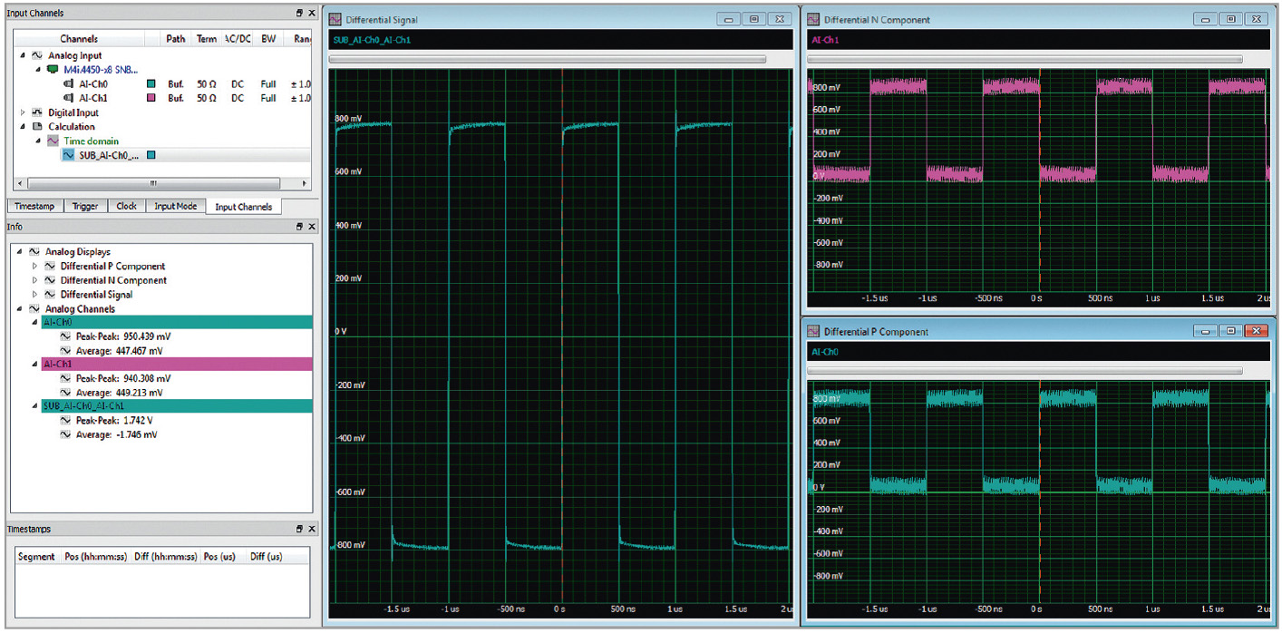Click the pink color swatch of AI-Ch1

(151, 98)
